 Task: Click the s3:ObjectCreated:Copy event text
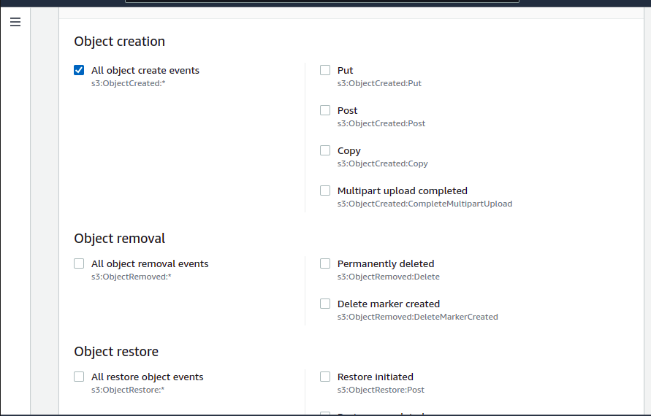(382, 163)
